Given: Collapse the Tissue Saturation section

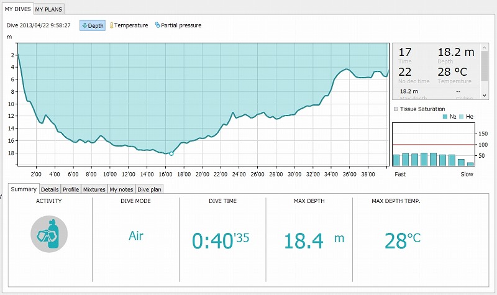Looking at the screenshot, I should [396, 109].
